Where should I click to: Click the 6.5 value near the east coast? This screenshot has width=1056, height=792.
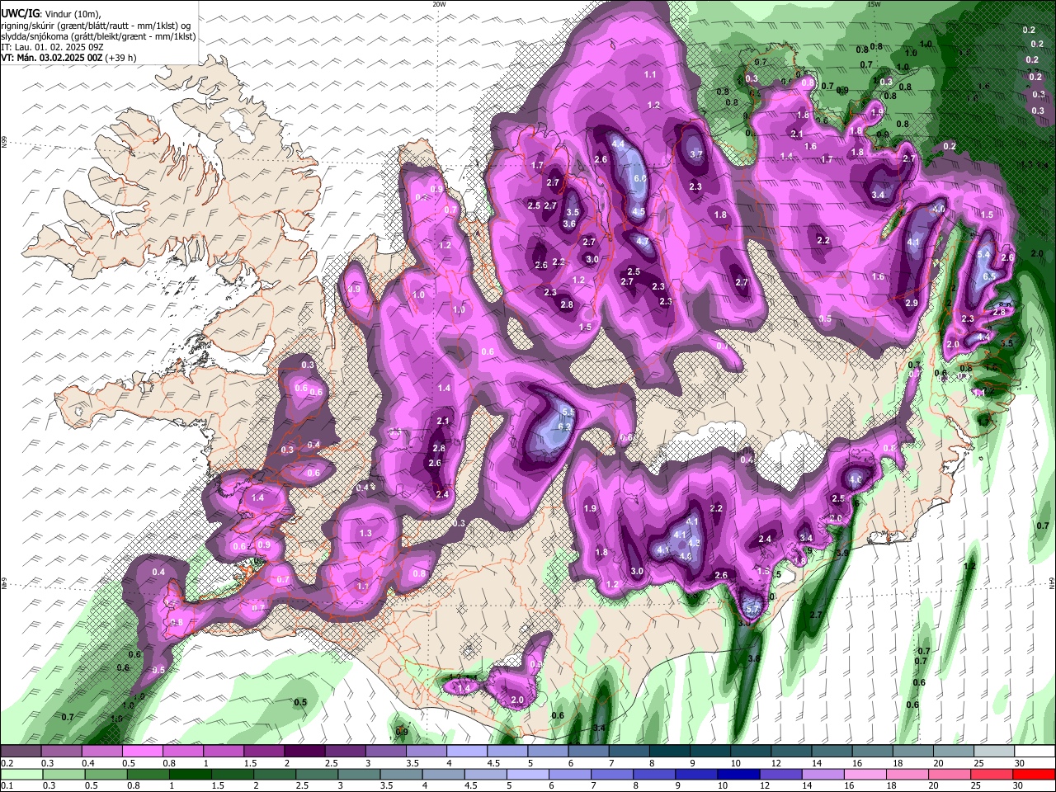coord(990,276)
